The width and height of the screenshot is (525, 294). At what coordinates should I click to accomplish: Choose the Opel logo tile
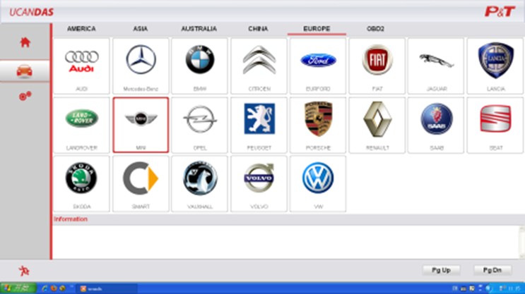(x=200, y=125)
